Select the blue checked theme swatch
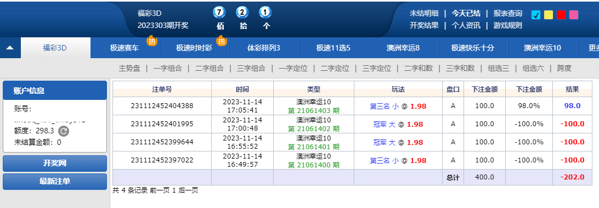 point(536,15)
